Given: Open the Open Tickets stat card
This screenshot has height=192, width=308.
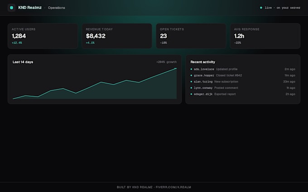Looking at the screenshot, I should click(191, 36).
